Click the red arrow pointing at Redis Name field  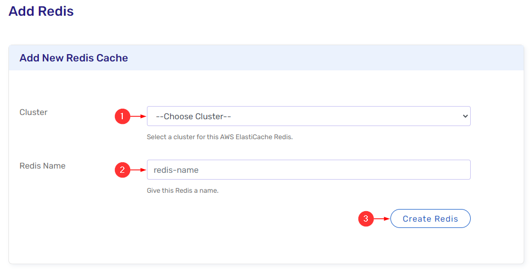point(138,170)
